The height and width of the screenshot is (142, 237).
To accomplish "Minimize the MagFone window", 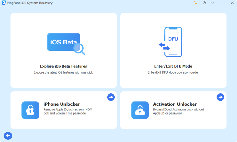I will [x=222, y=3].
